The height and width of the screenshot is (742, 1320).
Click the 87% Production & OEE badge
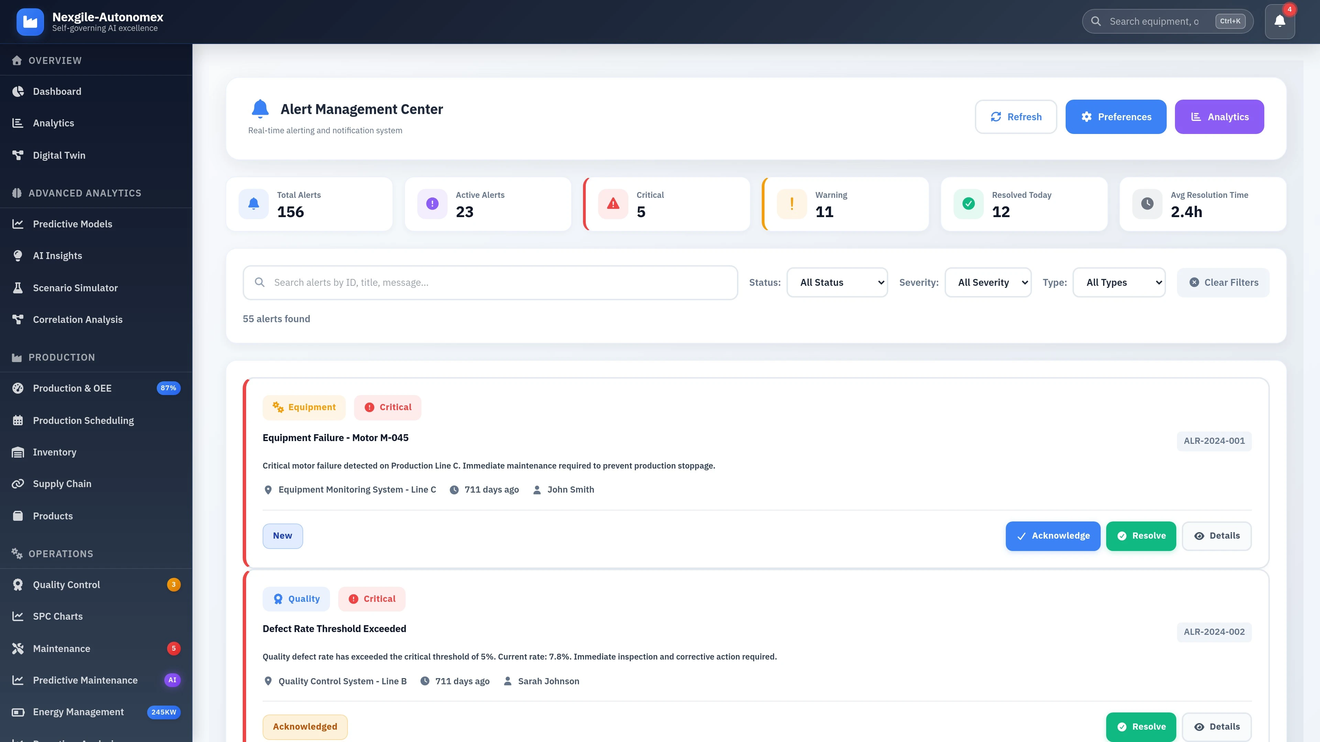[168, 387]
